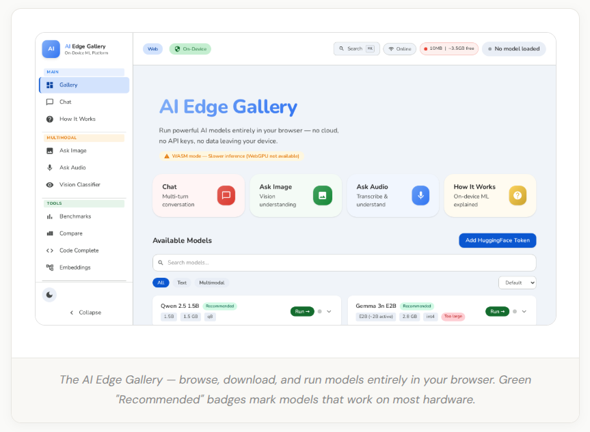
Task: Click the blue Ask Audio microphone icon
Action: 420,195
